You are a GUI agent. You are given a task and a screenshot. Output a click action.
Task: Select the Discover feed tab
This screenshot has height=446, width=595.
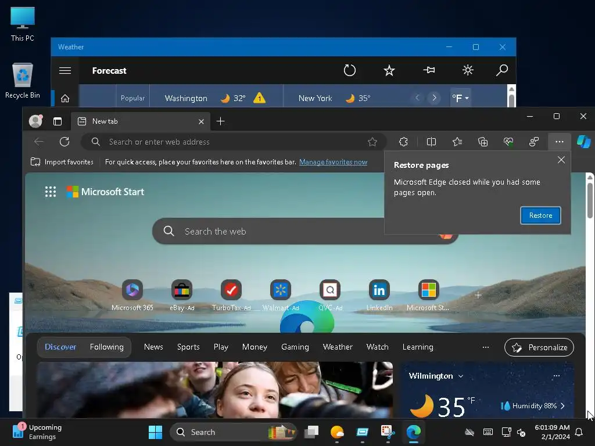(60, 347)
